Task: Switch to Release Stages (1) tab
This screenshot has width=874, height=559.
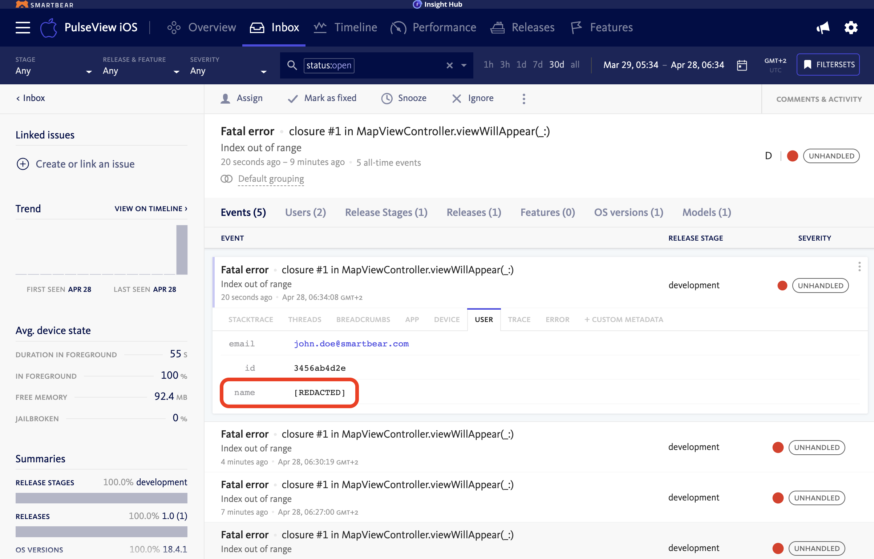Action: 386,212
